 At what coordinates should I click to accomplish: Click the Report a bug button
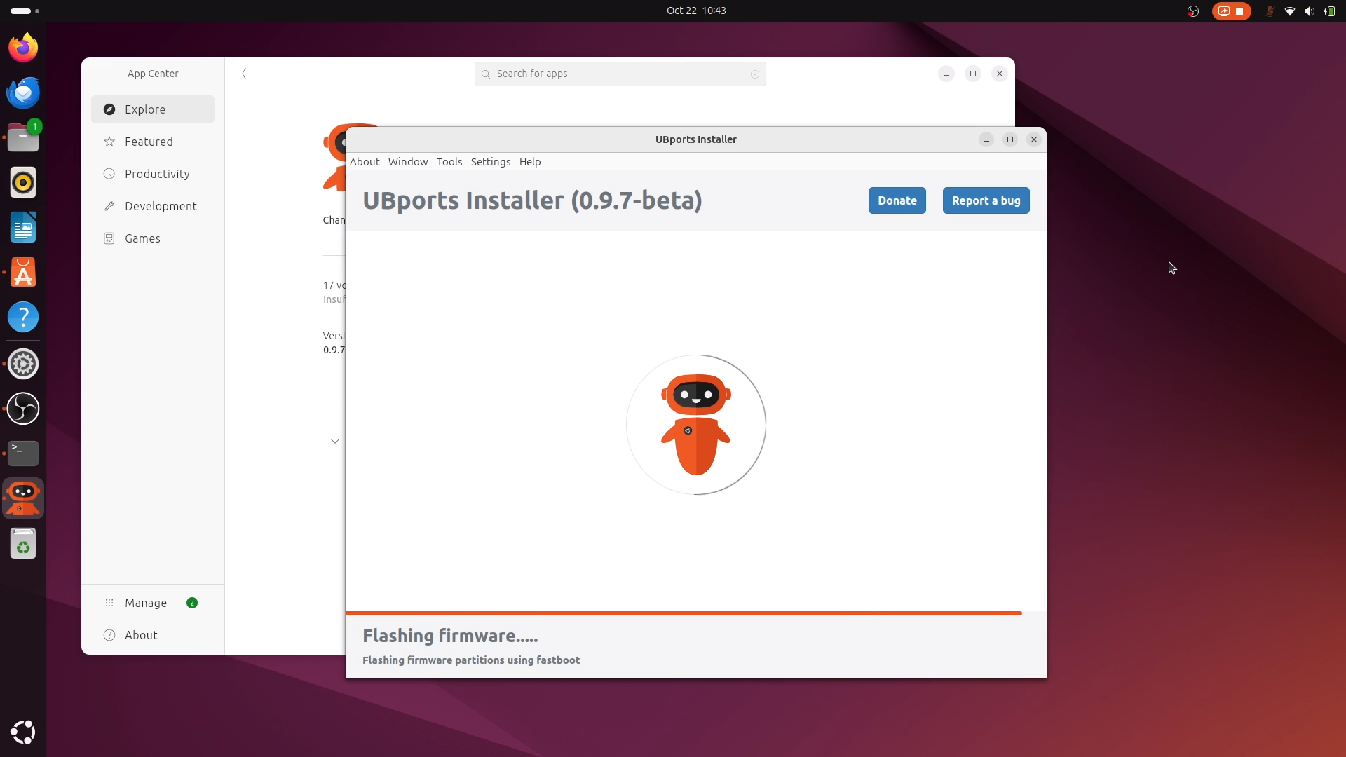(x=986, y=200)
